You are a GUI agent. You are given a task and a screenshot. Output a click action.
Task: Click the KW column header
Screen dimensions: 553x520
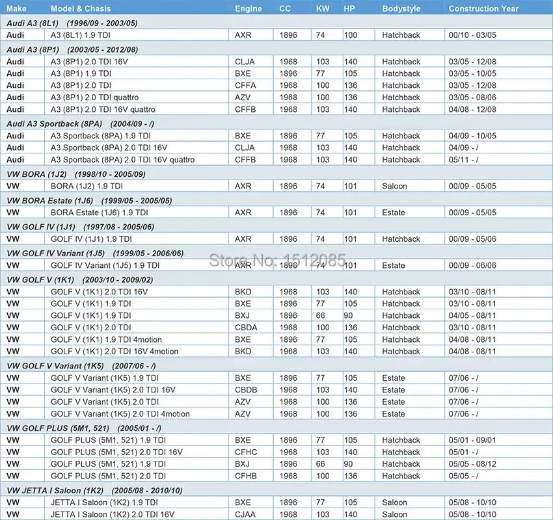coord(322,8)
